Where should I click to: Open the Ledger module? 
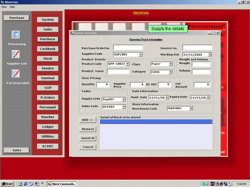pos(48,127)
